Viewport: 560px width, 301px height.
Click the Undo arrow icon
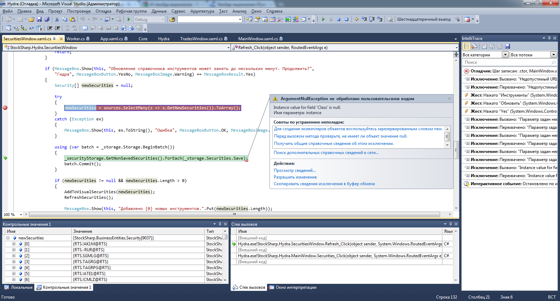tap(83, 19)
